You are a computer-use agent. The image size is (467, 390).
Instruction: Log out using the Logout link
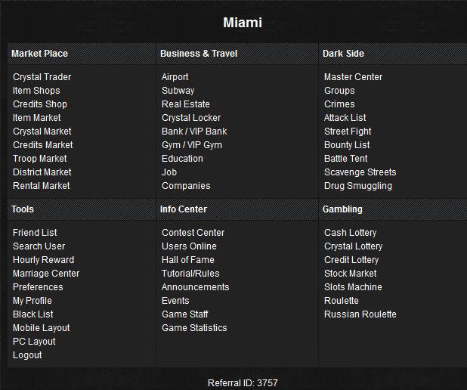coord(27,355)
